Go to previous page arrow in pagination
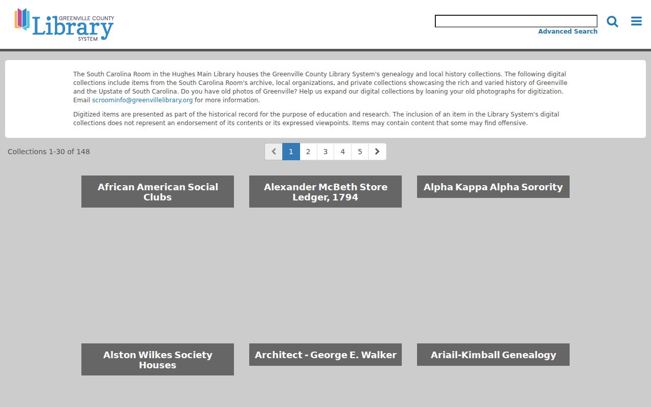Image resolution: width=651 pixels, height=407 pixels. pyautogui.click(x=274, y=152)
